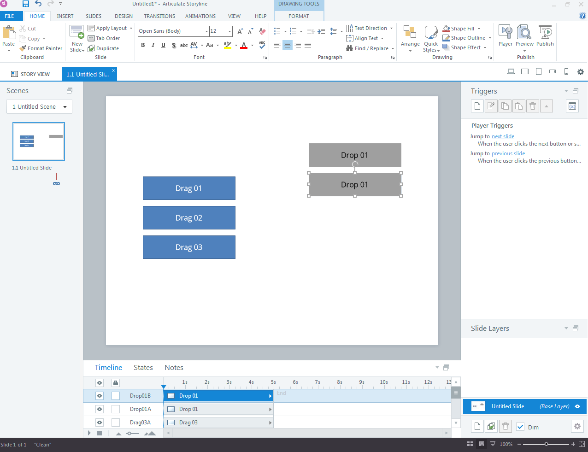588x452 pixels.
Task: Expand the Shape Fill dropdown arrow
Action: pyautogui.click(x=479, y=29)
